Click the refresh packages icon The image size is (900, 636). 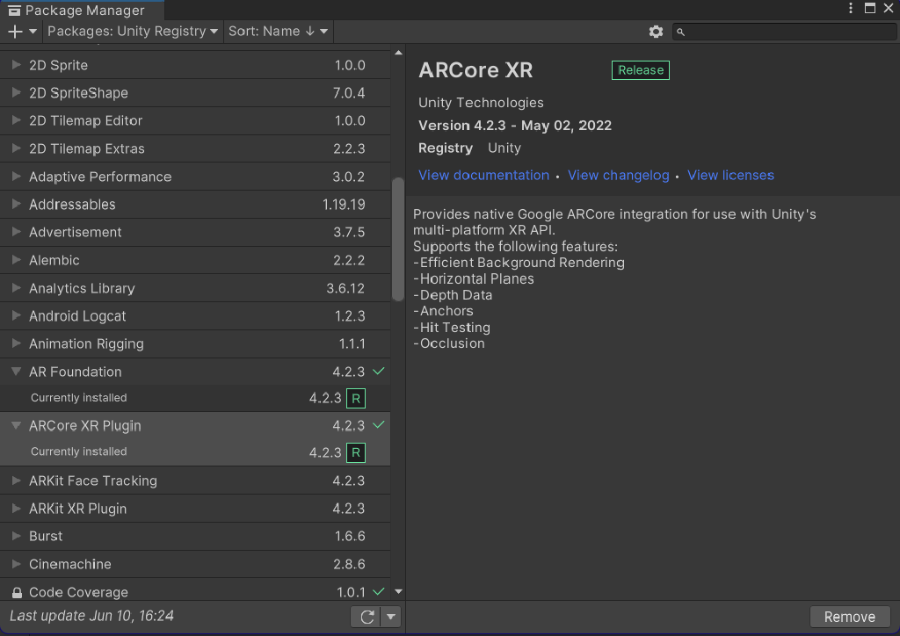click(x=366, y=616)
